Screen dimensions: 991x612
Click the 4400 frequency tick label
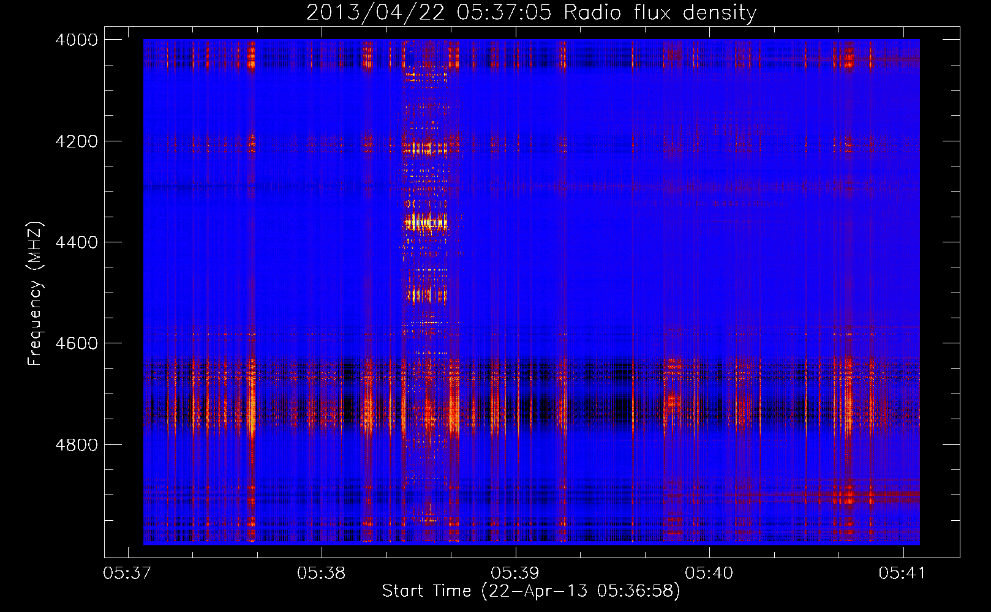pyautogui.click(x=77, y=242)
